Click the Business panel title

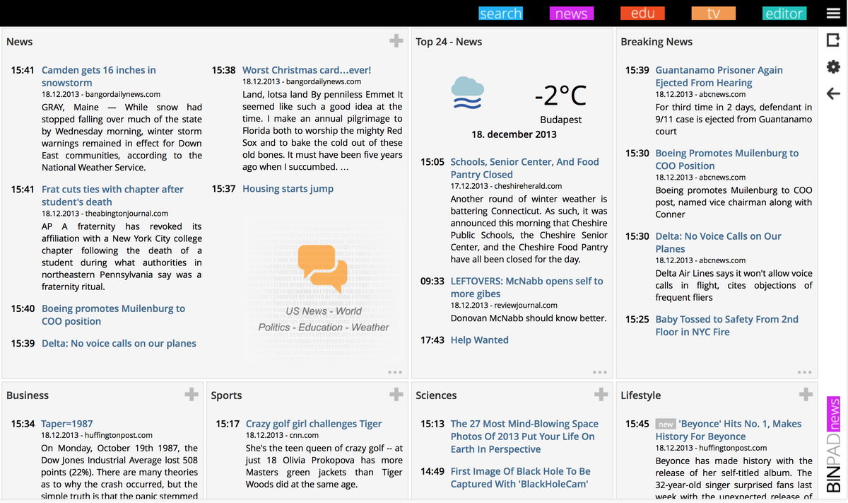pyautogui.click(x=28, y=395)
